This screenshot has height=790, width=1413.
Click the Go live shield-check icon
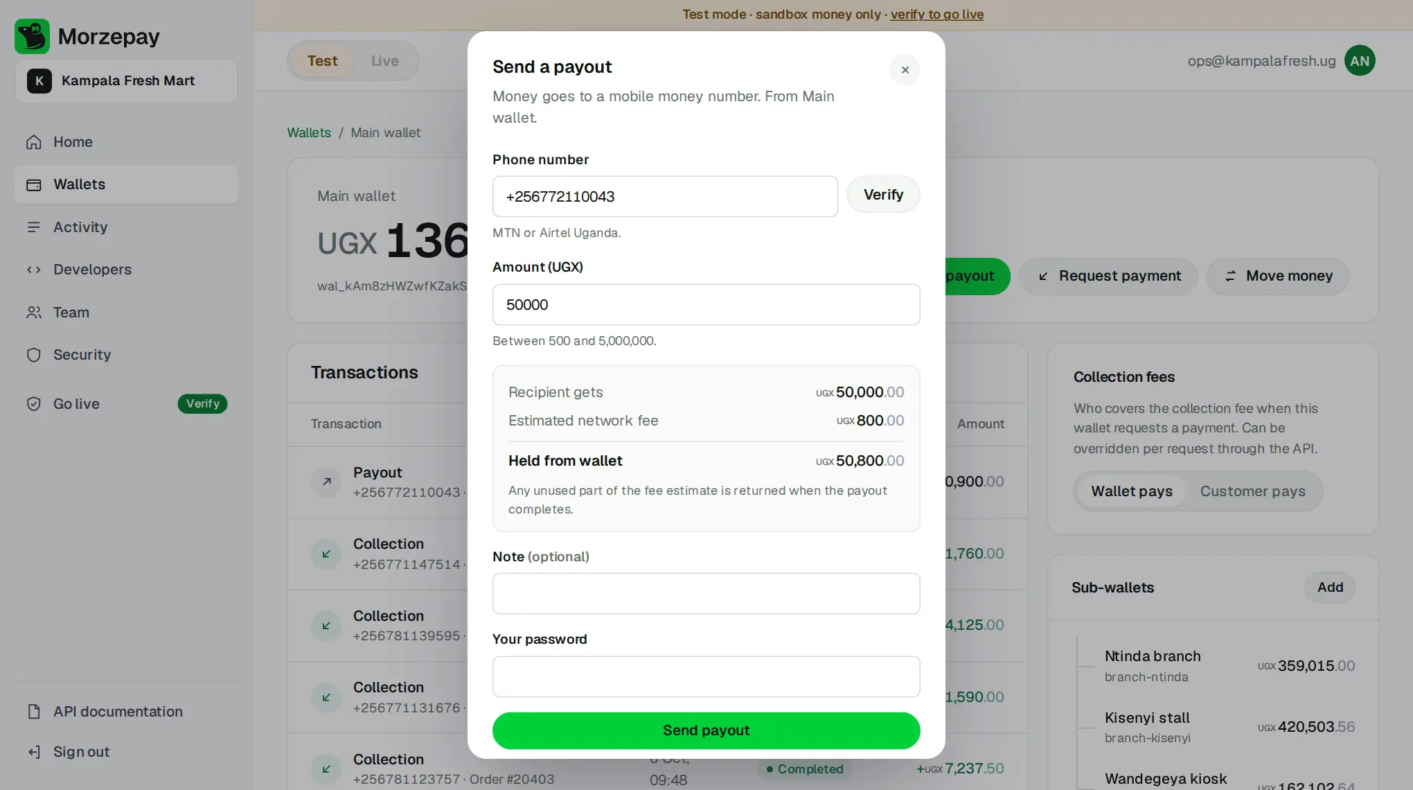[x=34, y=404]
